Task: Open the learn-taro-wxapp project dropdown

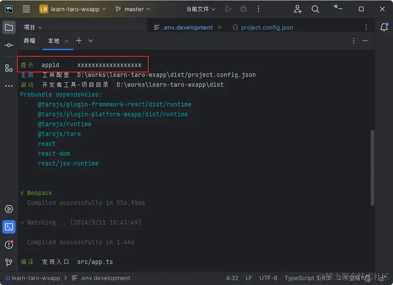Action: tap(73, 9)
